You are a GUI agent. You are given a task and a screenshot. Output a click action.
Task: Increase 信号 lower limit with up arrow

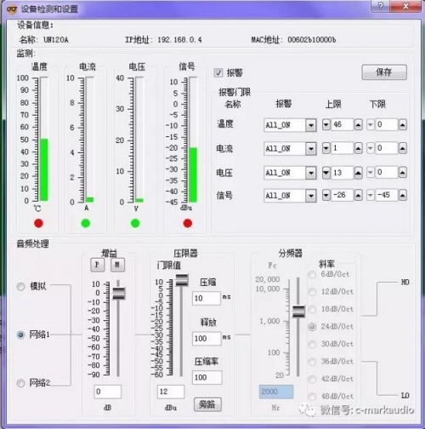[x=403, y=195]
